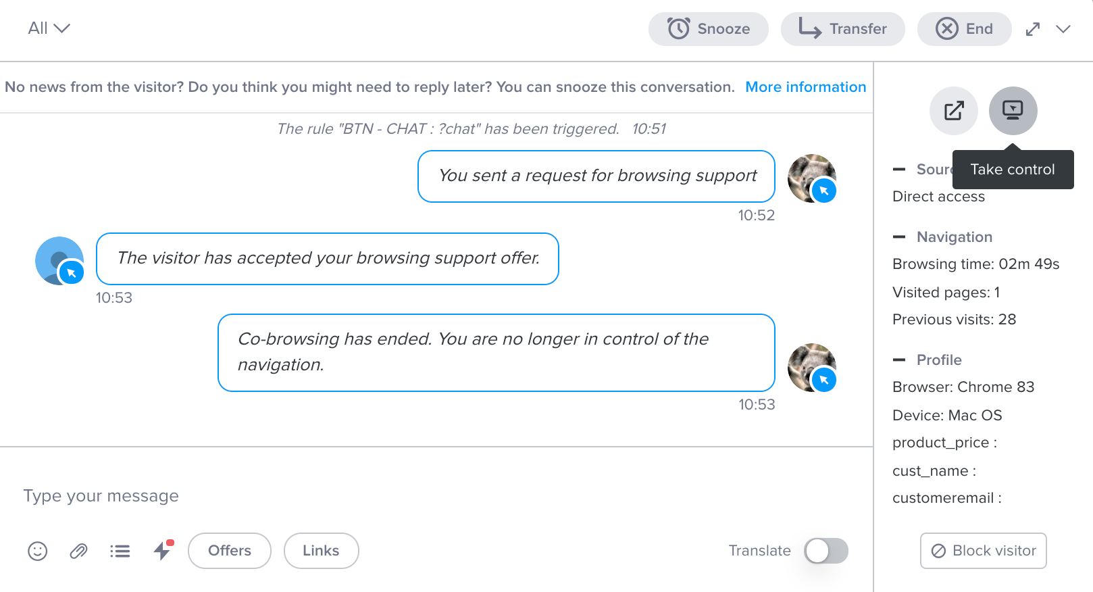Screen dimensions: 1093x592
Task: Open conversation in external window icon
Action: click(954, 111)
